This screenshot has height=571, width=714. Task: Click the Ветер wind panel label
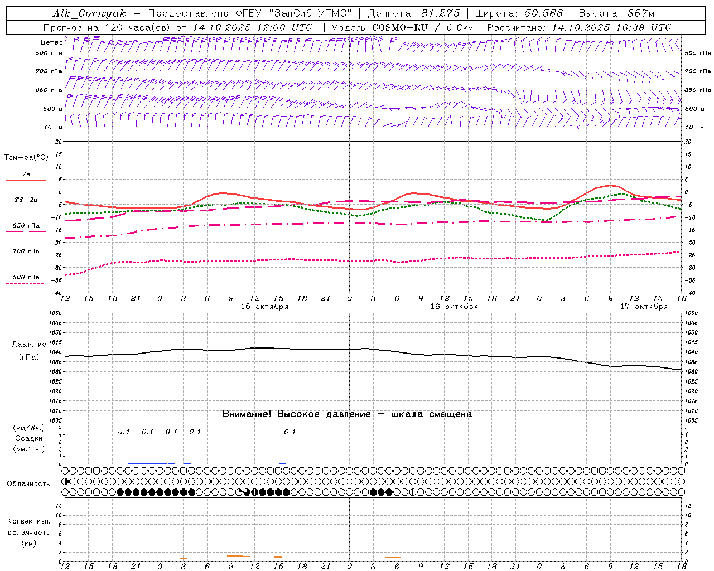pos(51,42)
